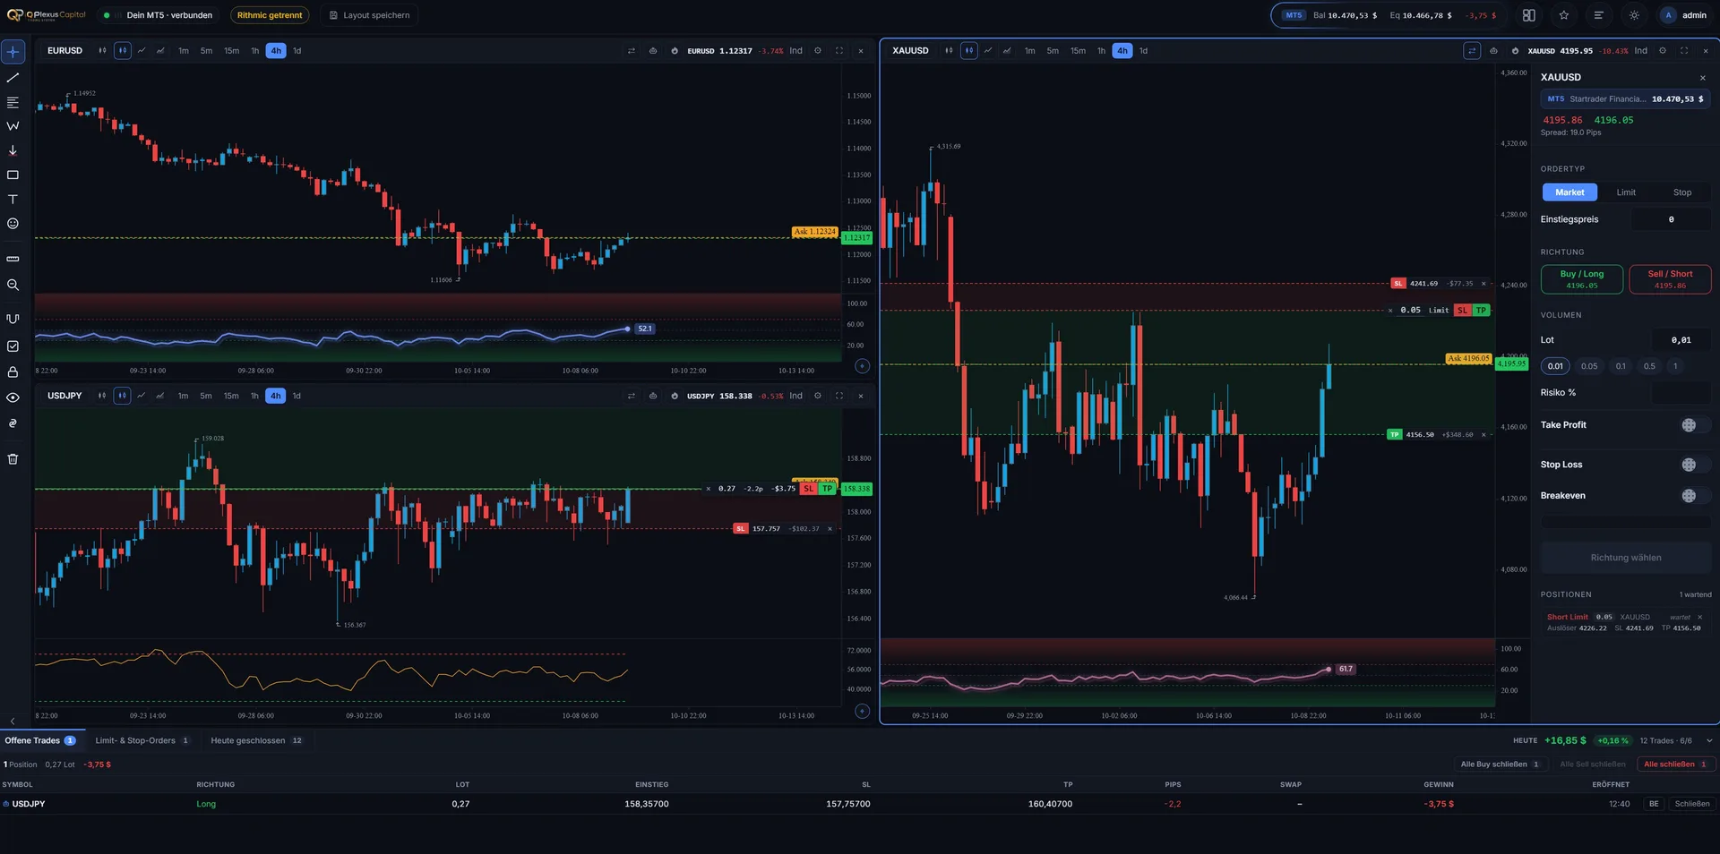The height and width of the screenshot is (854, 1720).
Task: Open the grid layout switcher
Action: (x=1529, y=15)
